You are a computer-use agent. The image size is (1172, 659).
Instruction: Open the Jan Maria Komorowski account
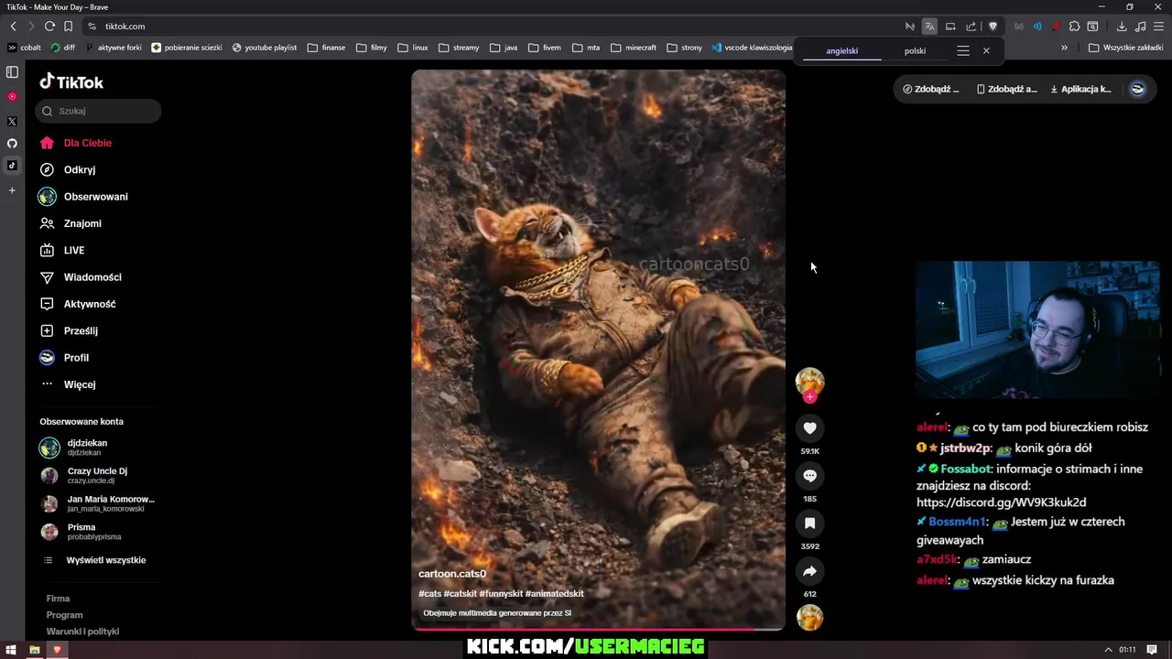click(x=99, y=503)
